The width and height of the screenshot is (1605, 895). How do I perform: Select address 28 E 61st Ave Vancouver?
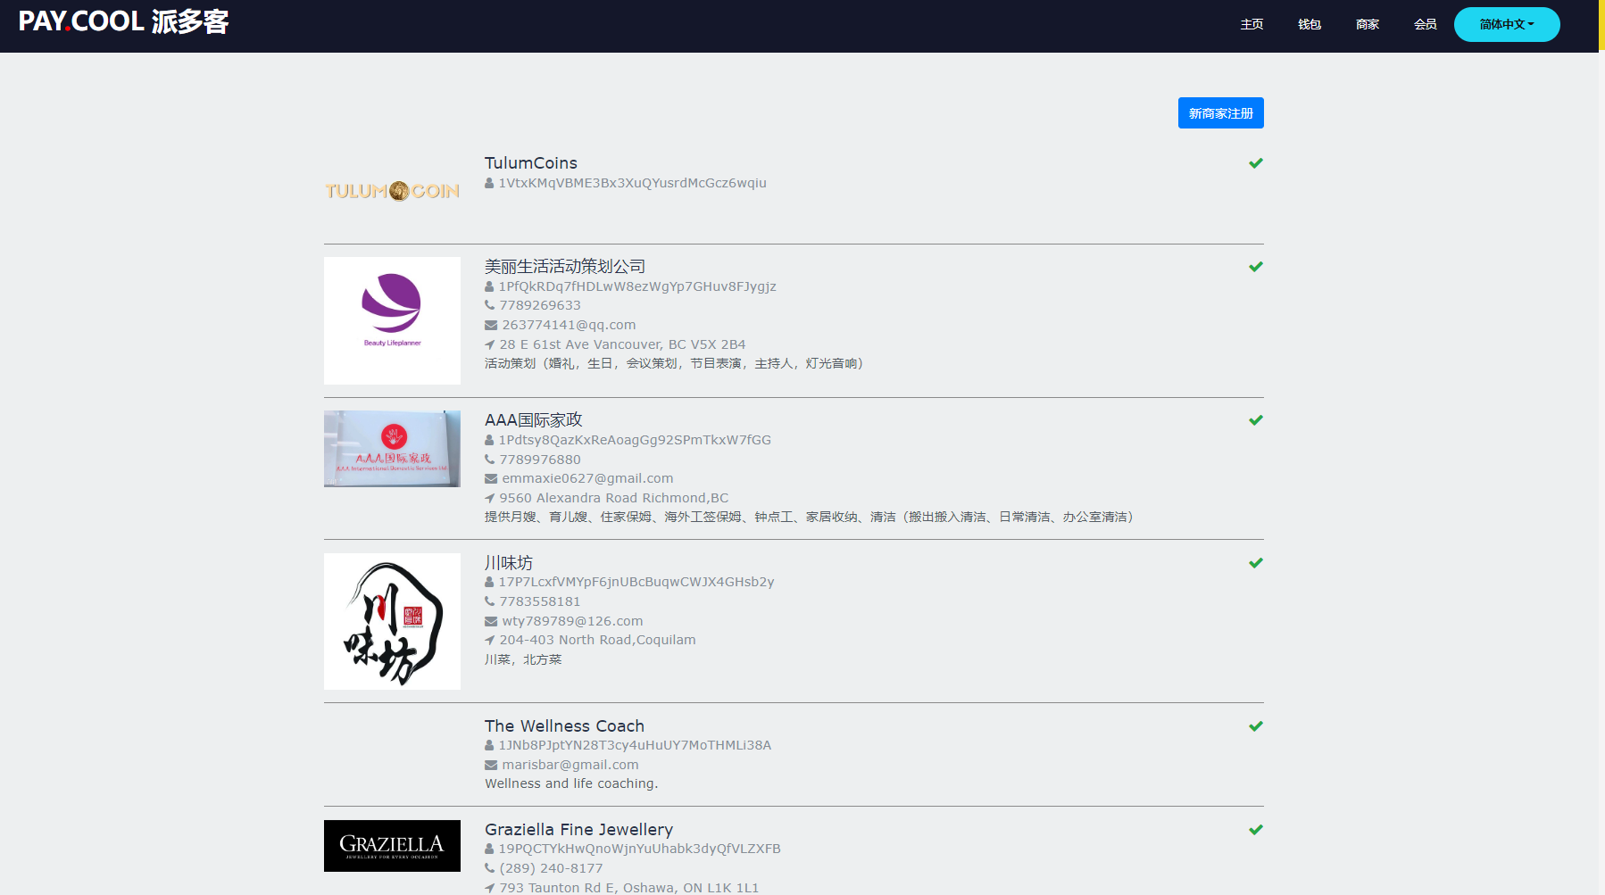click(622, 344)
